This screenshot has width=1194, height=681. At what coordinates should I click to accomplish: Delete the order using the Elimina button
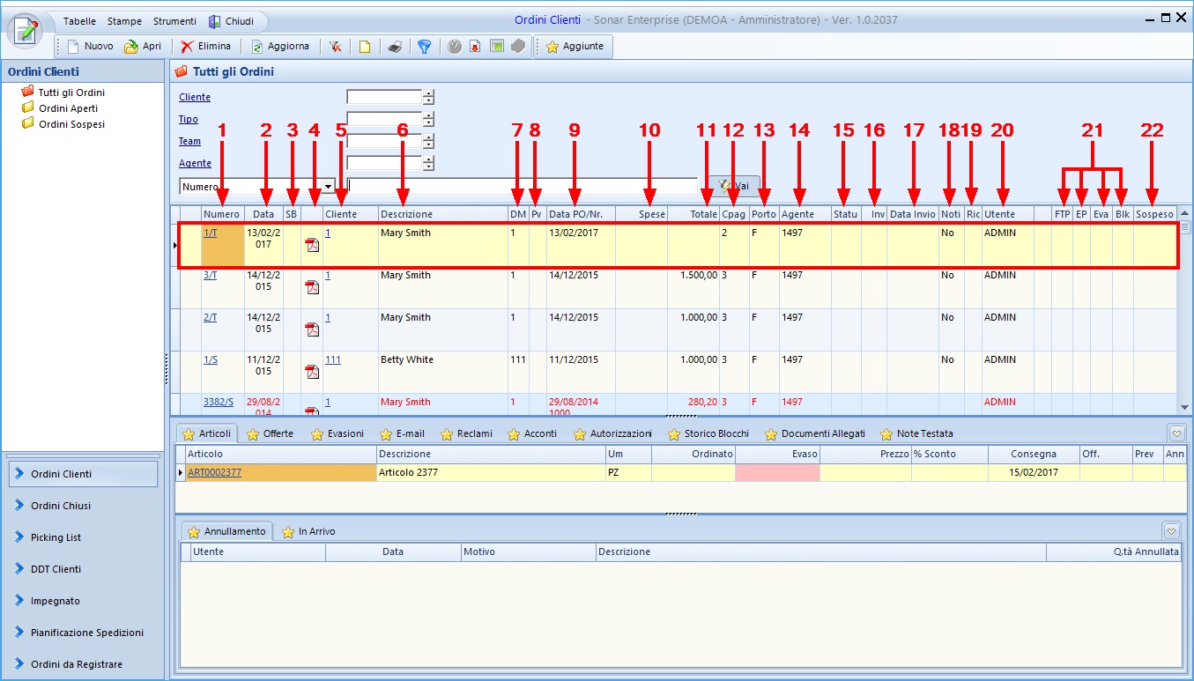coord(205,47)
